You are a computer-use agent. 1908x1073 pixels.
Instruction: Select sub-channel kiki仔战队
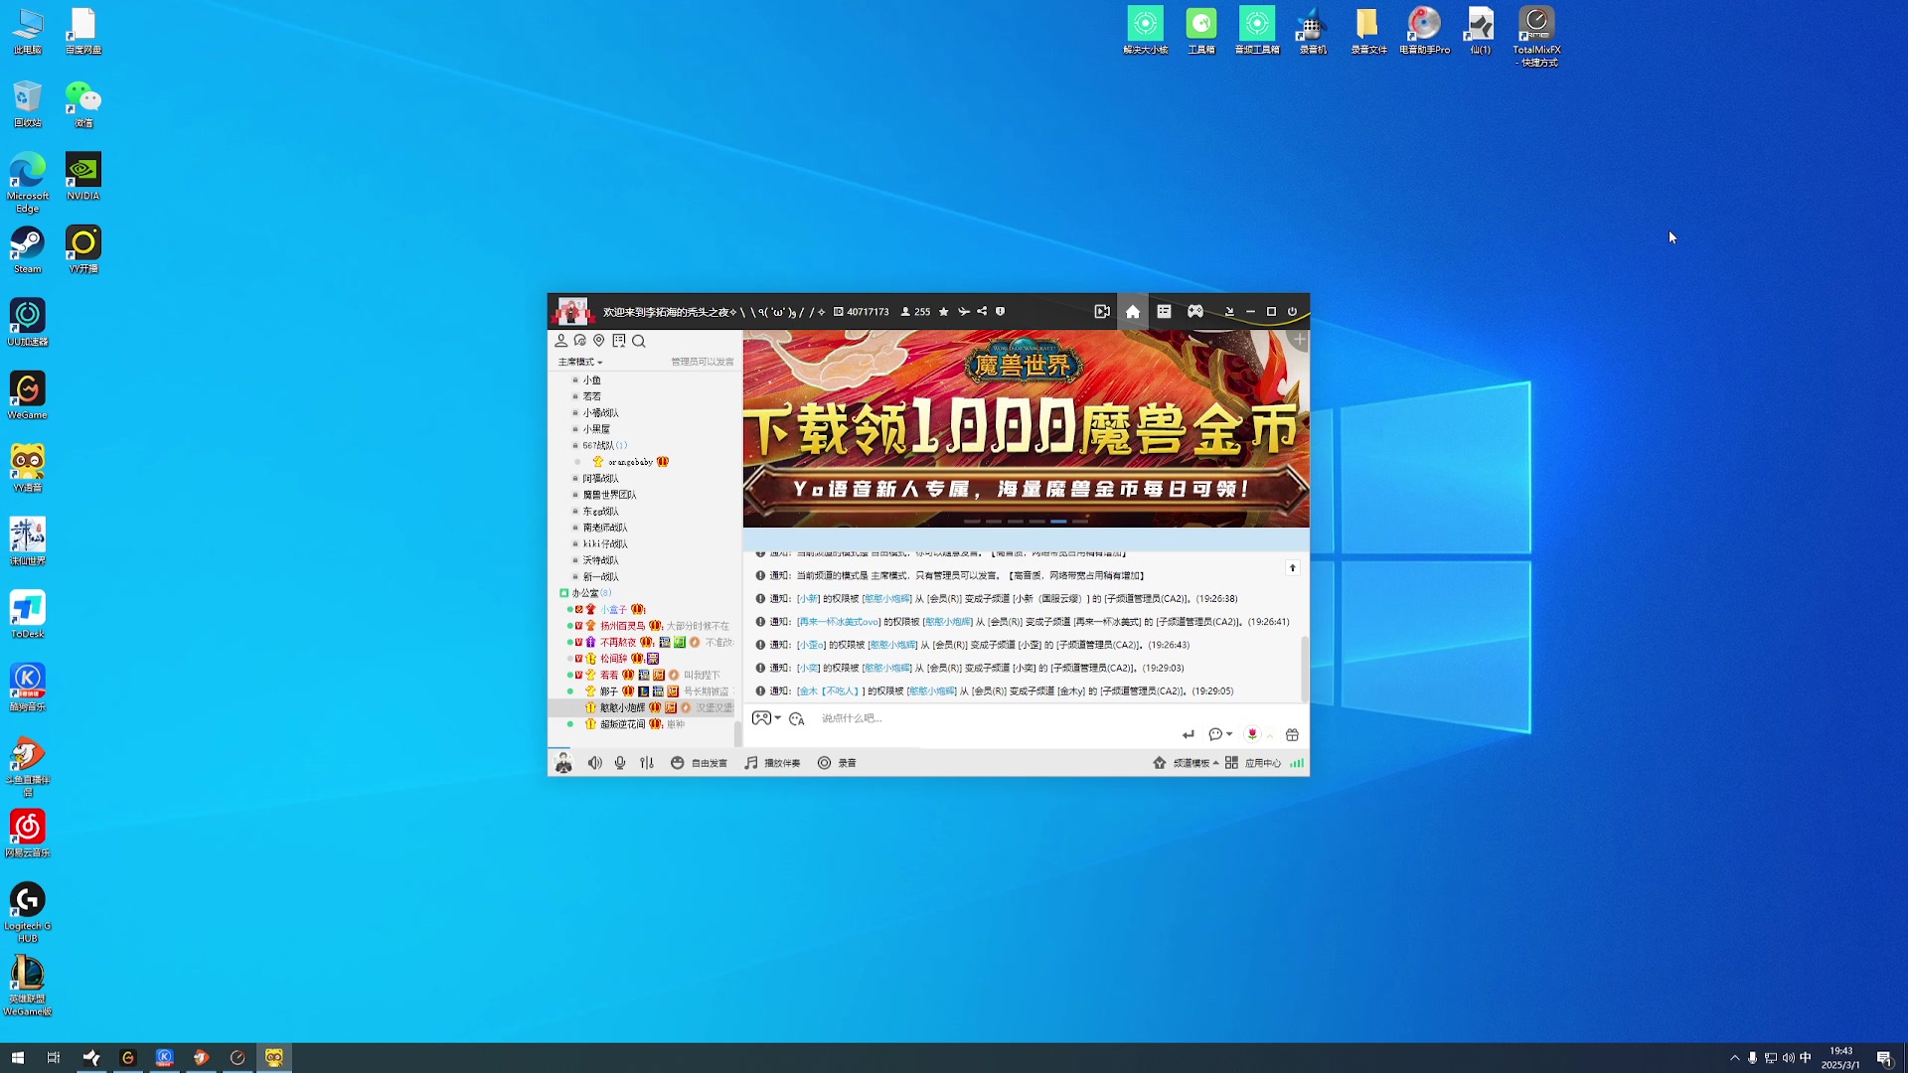[x=605, y=543]
